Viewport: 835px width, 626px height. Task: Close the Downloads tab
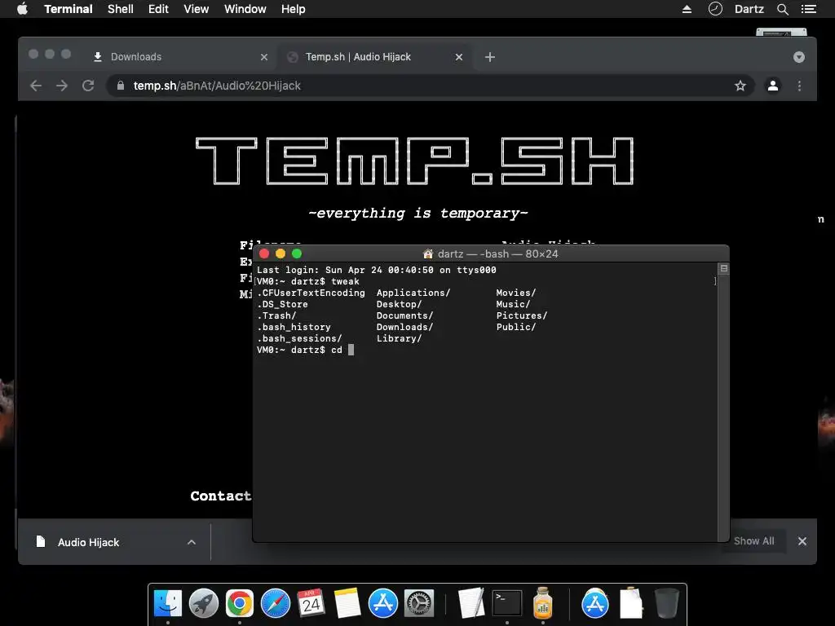[x=263, y=57]
